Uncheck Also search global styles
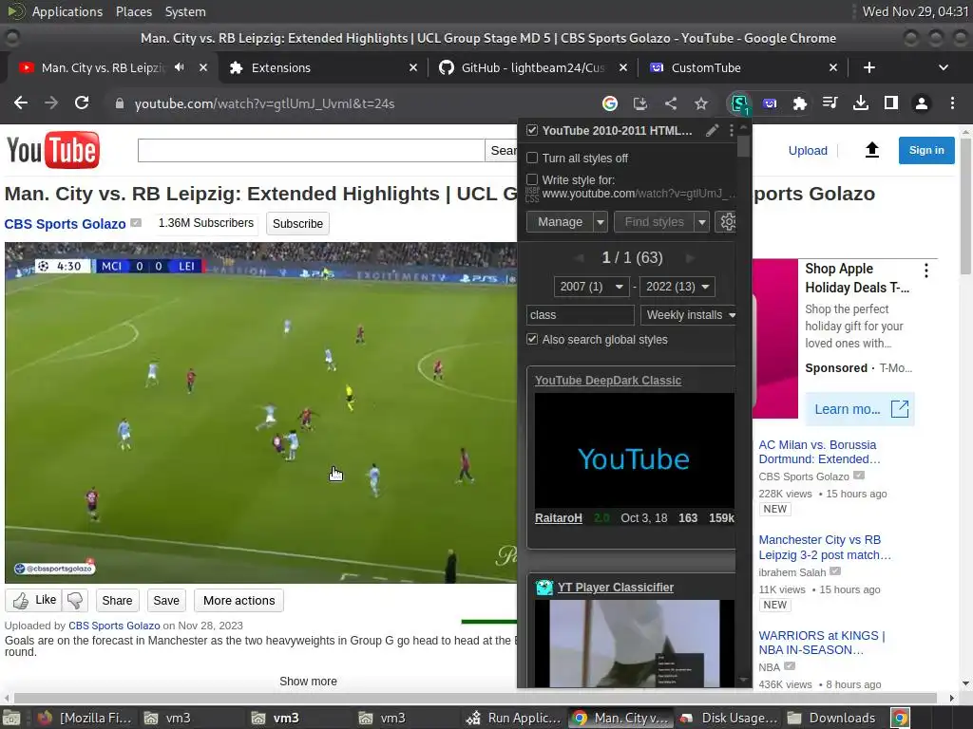This screenshot has width=973, height=729. point(532,339)
